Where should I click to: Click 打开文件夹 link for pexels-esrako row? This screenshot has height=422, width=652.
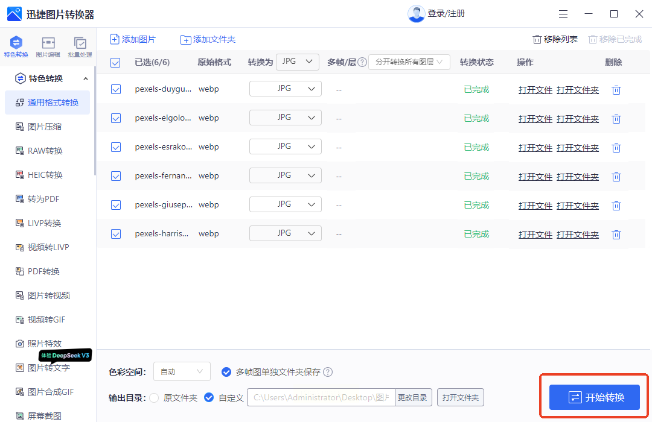tap(578, 148)
